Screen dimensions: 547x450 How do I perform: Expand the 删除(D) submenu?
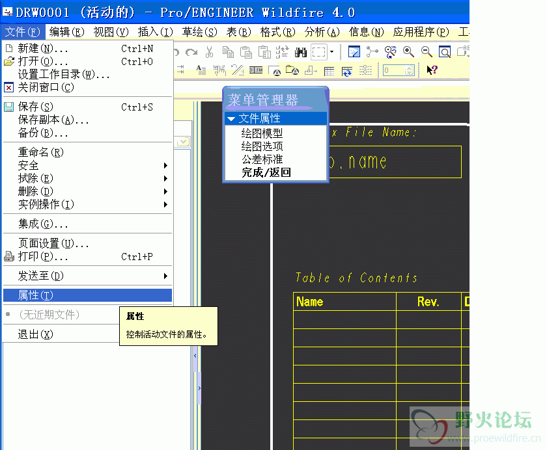tap(87, 191)
